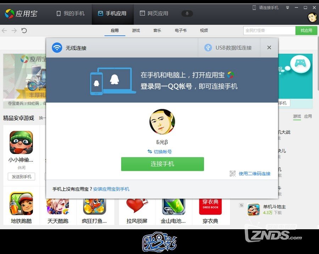Click the 精品安卓游戏 section heading
This screenshot has width=319, height=254.
pos(18,118)
